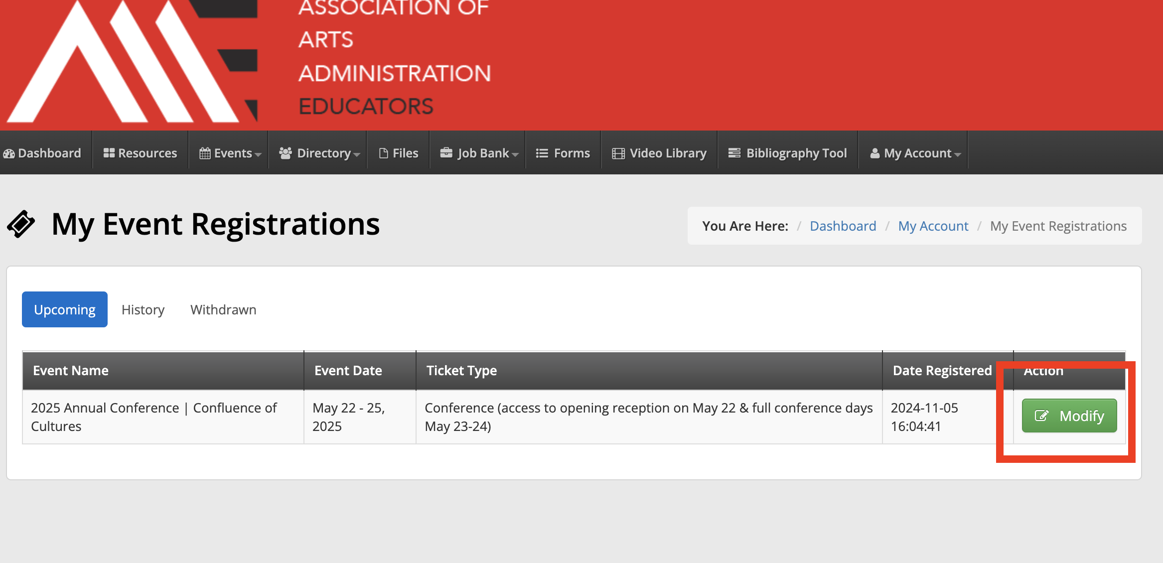Screen dimensions: 1163x563
Task: Switch to the History tab
Action: coord(143,309)
